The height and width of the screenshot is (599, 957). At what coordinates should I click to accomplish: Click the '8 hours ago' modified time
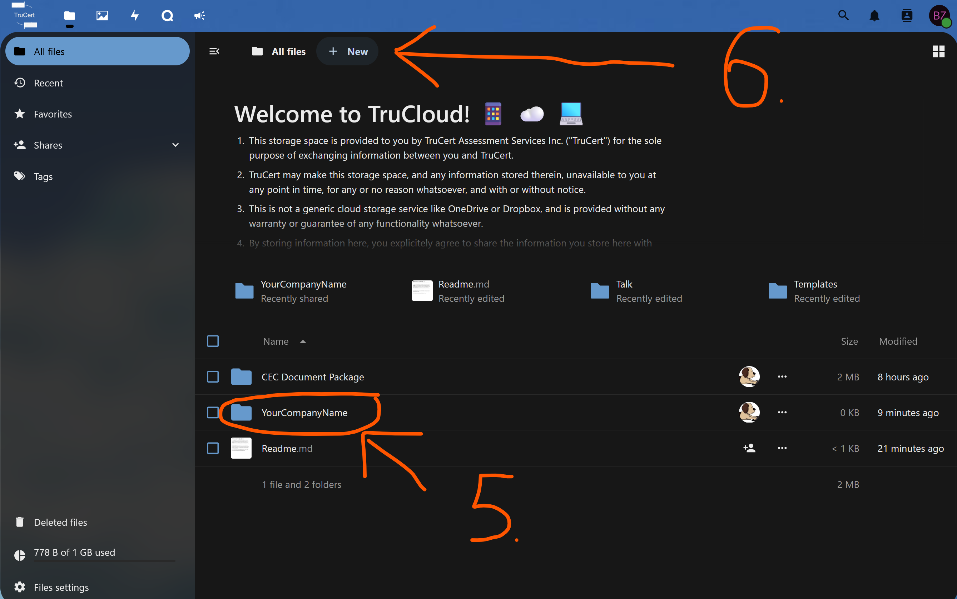pos(903,377)
